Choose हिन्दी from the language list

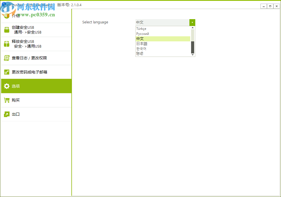click(163, 54)
